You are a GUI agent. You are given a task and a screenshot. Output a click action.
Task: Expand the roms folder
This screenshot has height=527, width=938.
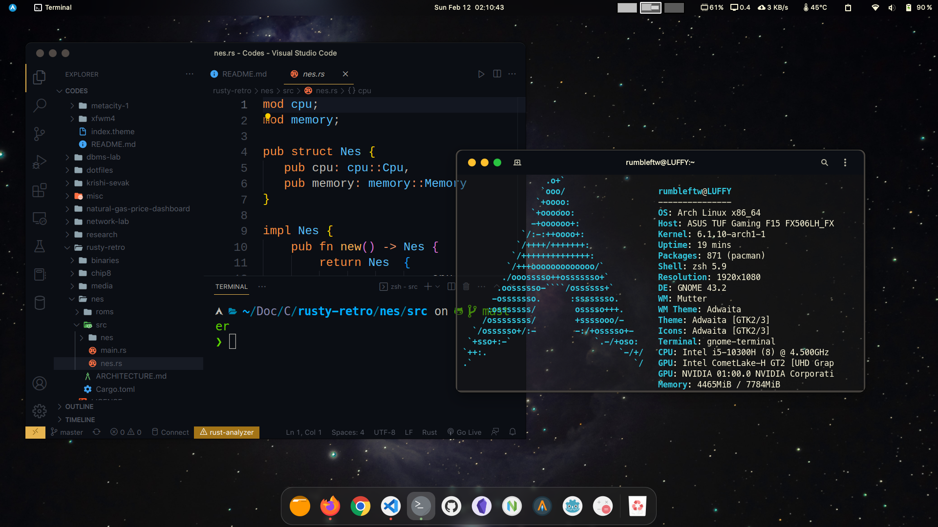click(105, 312)
